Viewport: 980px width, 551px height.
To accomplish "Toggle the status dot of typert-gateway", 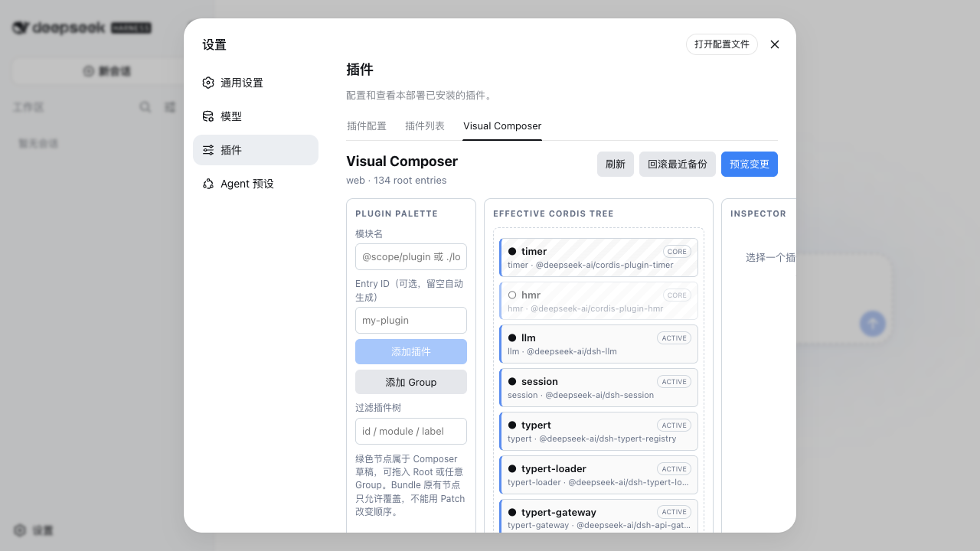I will [512, 512].
